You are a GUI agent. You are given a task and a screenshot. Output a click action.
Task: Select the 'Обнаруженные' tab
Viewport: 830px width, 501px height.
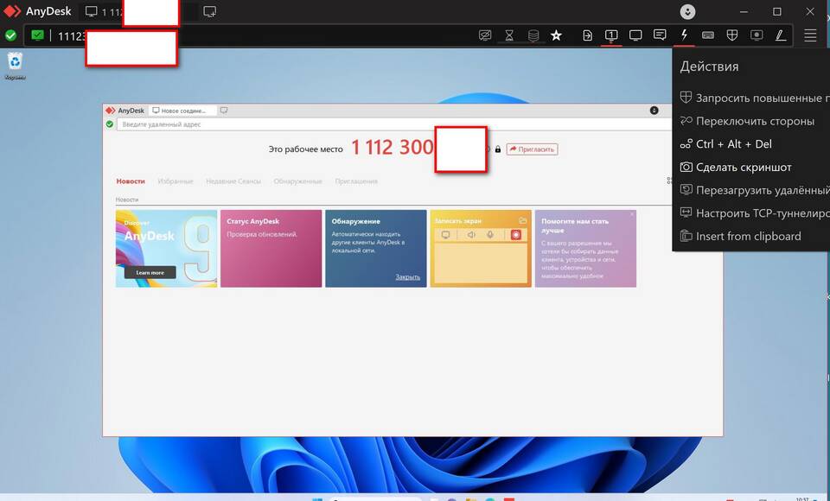point(297,181)
